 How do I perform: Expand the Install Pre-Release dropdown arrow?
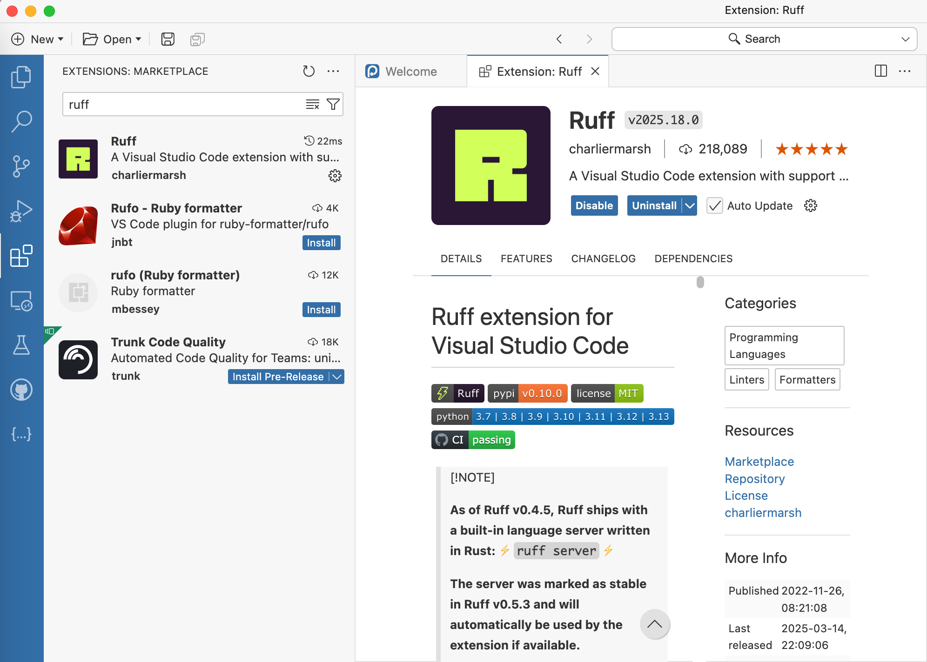click(x=337, y=377)
